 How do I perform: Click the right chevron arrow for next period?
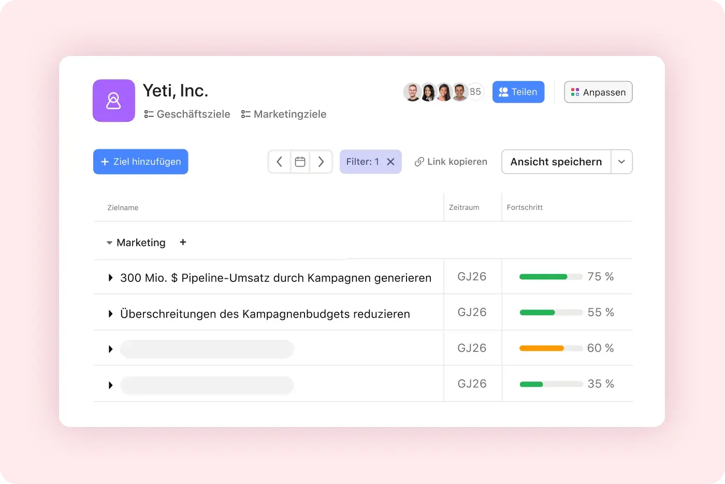pos(322,161)
